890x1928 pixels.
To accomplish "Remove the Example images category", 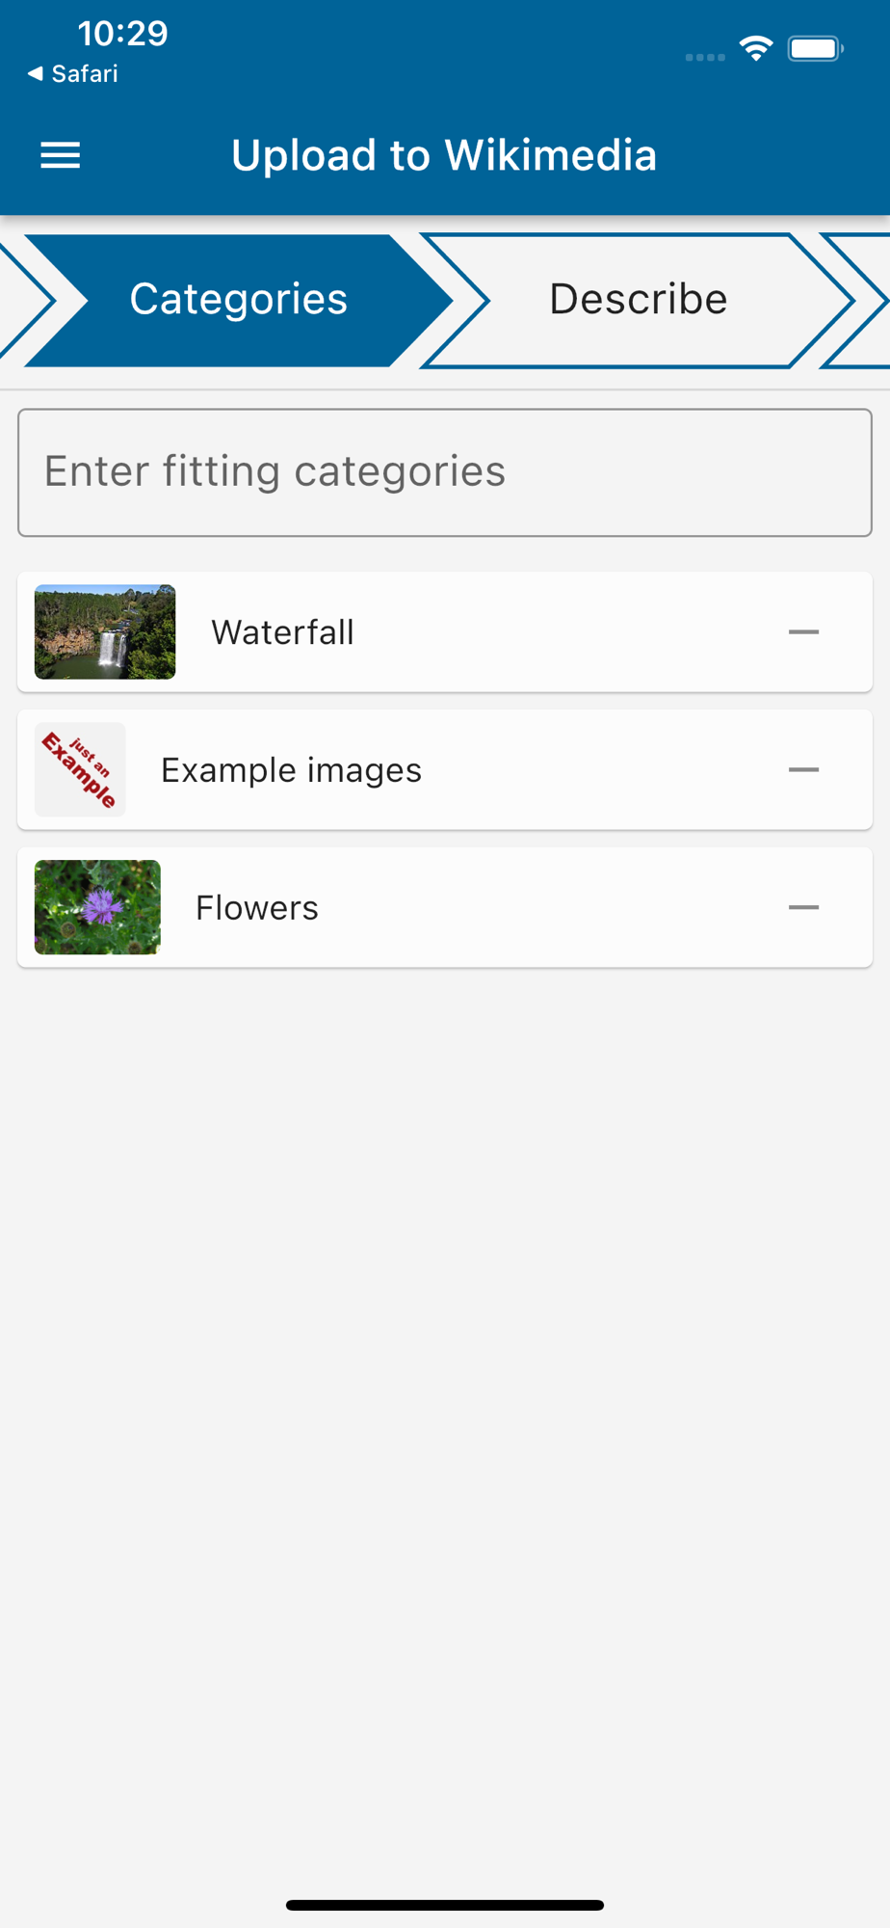I will 803,770.
